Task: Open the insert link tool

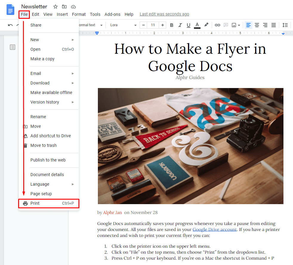Action: 217,25
